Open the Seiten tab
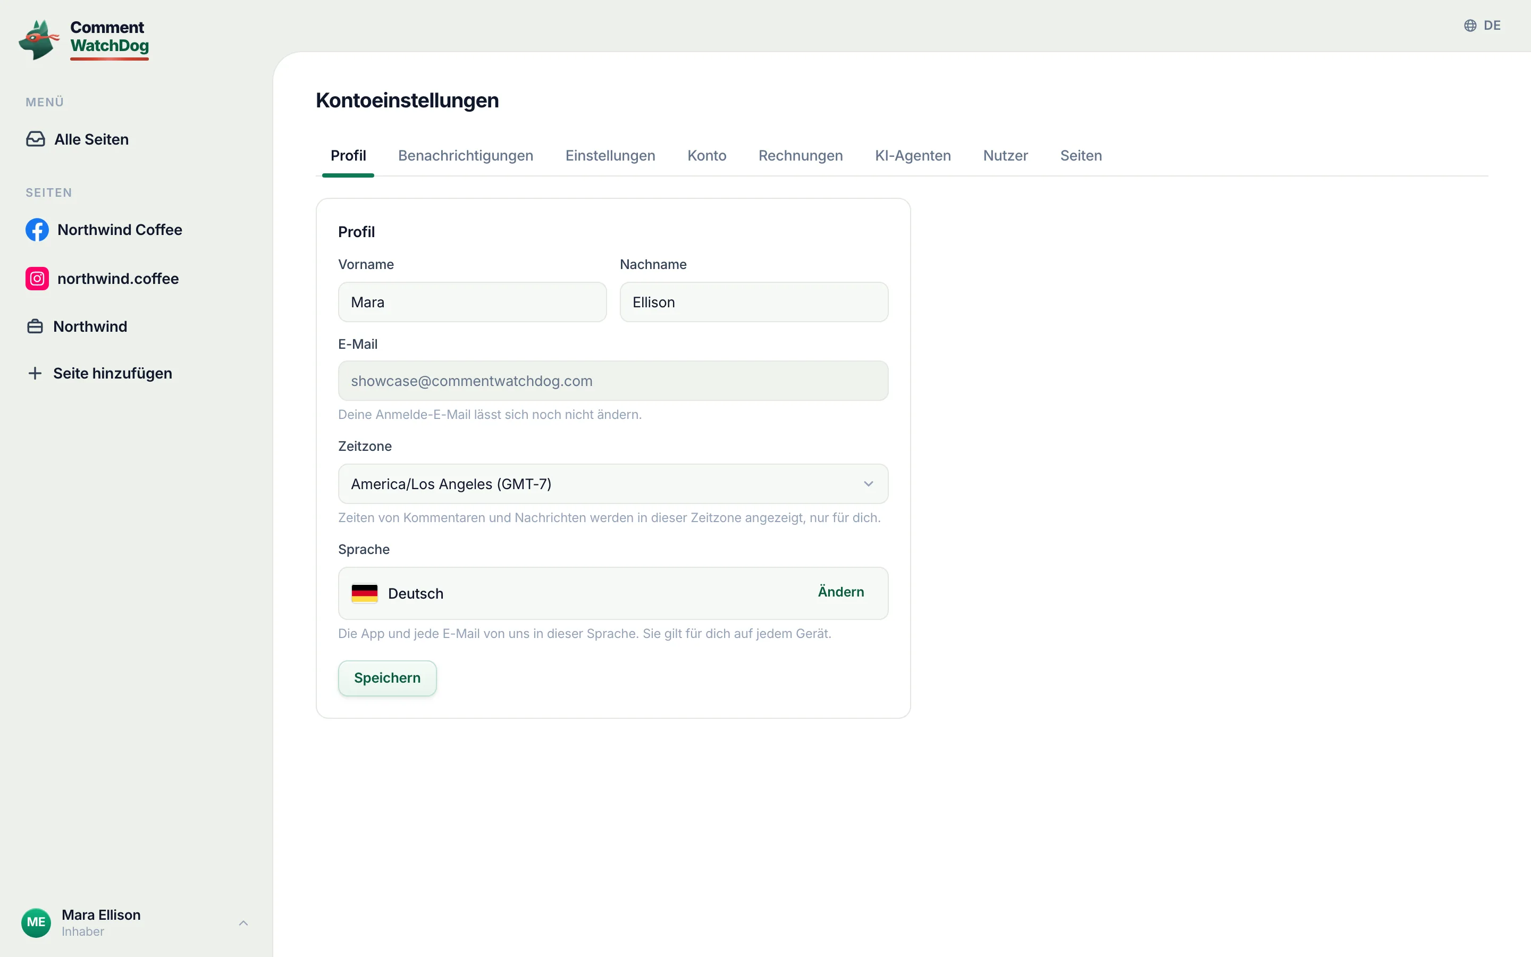This screenshot has width=1531, height=957. pyautogui.click(x=1081, y=156)
